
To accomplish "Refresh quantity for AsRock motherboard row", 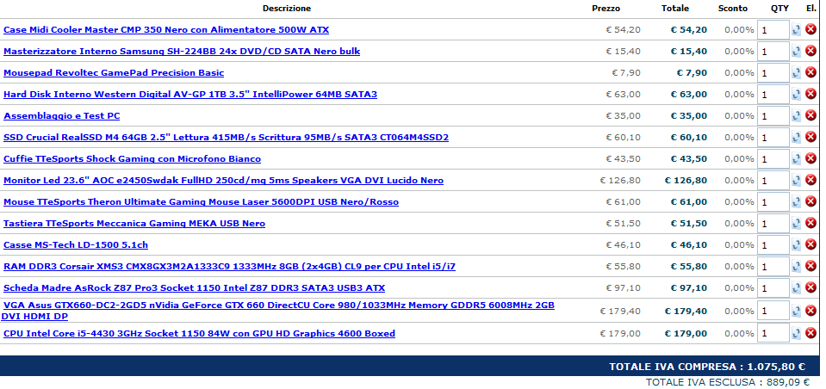I will [x=796, y=289].
